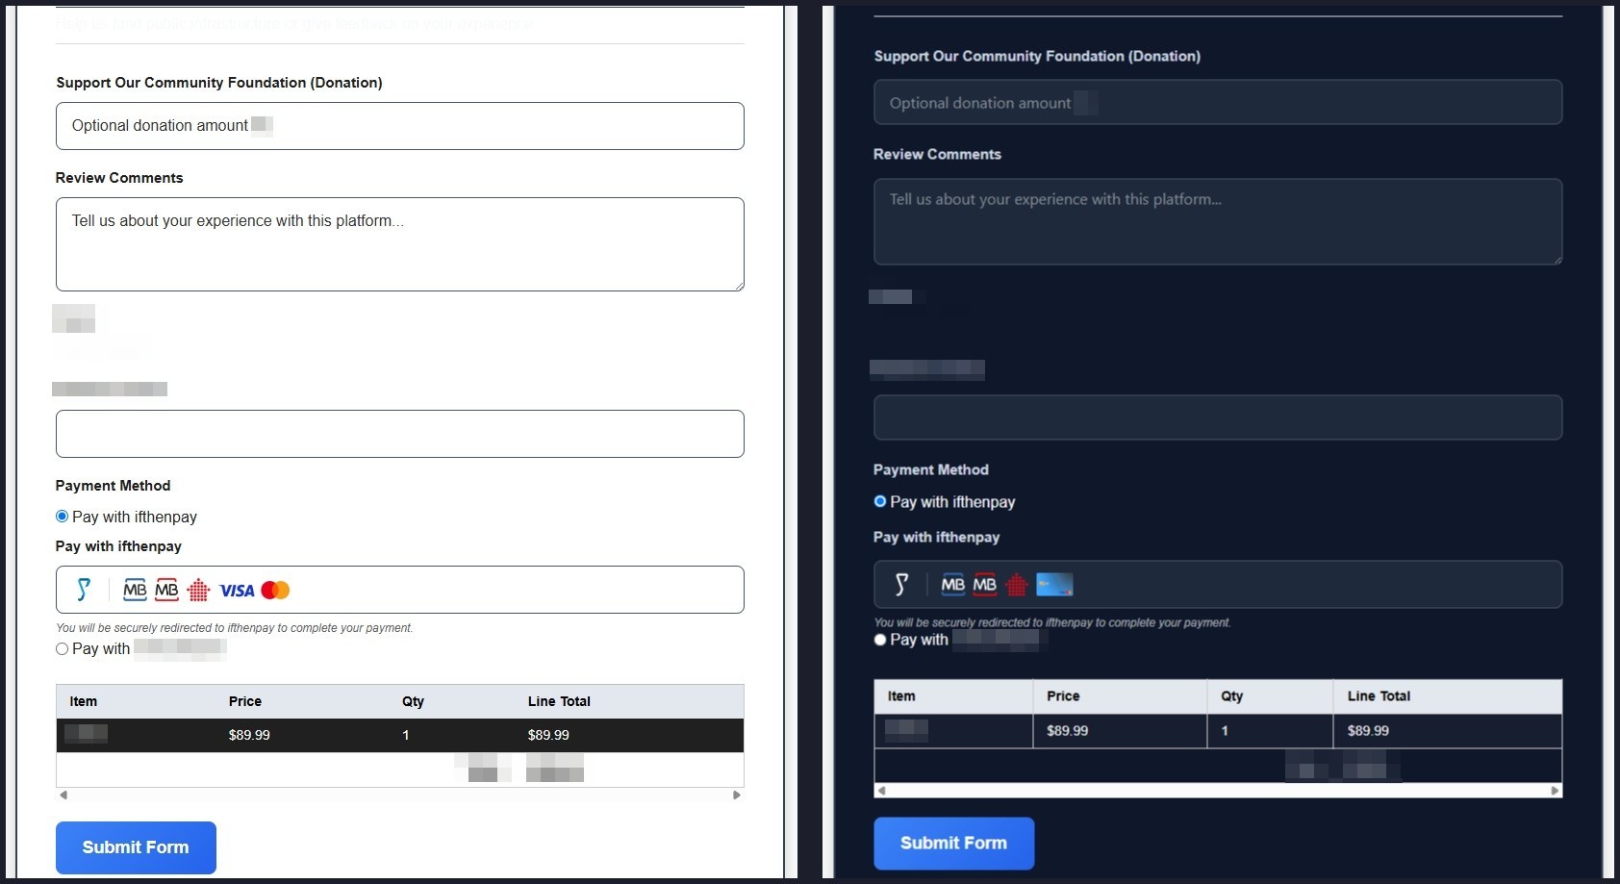This screenshot has height=884, width=1620.
Task: Click the empty text field above Payment Method, dark form
Action: click(1218, 417)
